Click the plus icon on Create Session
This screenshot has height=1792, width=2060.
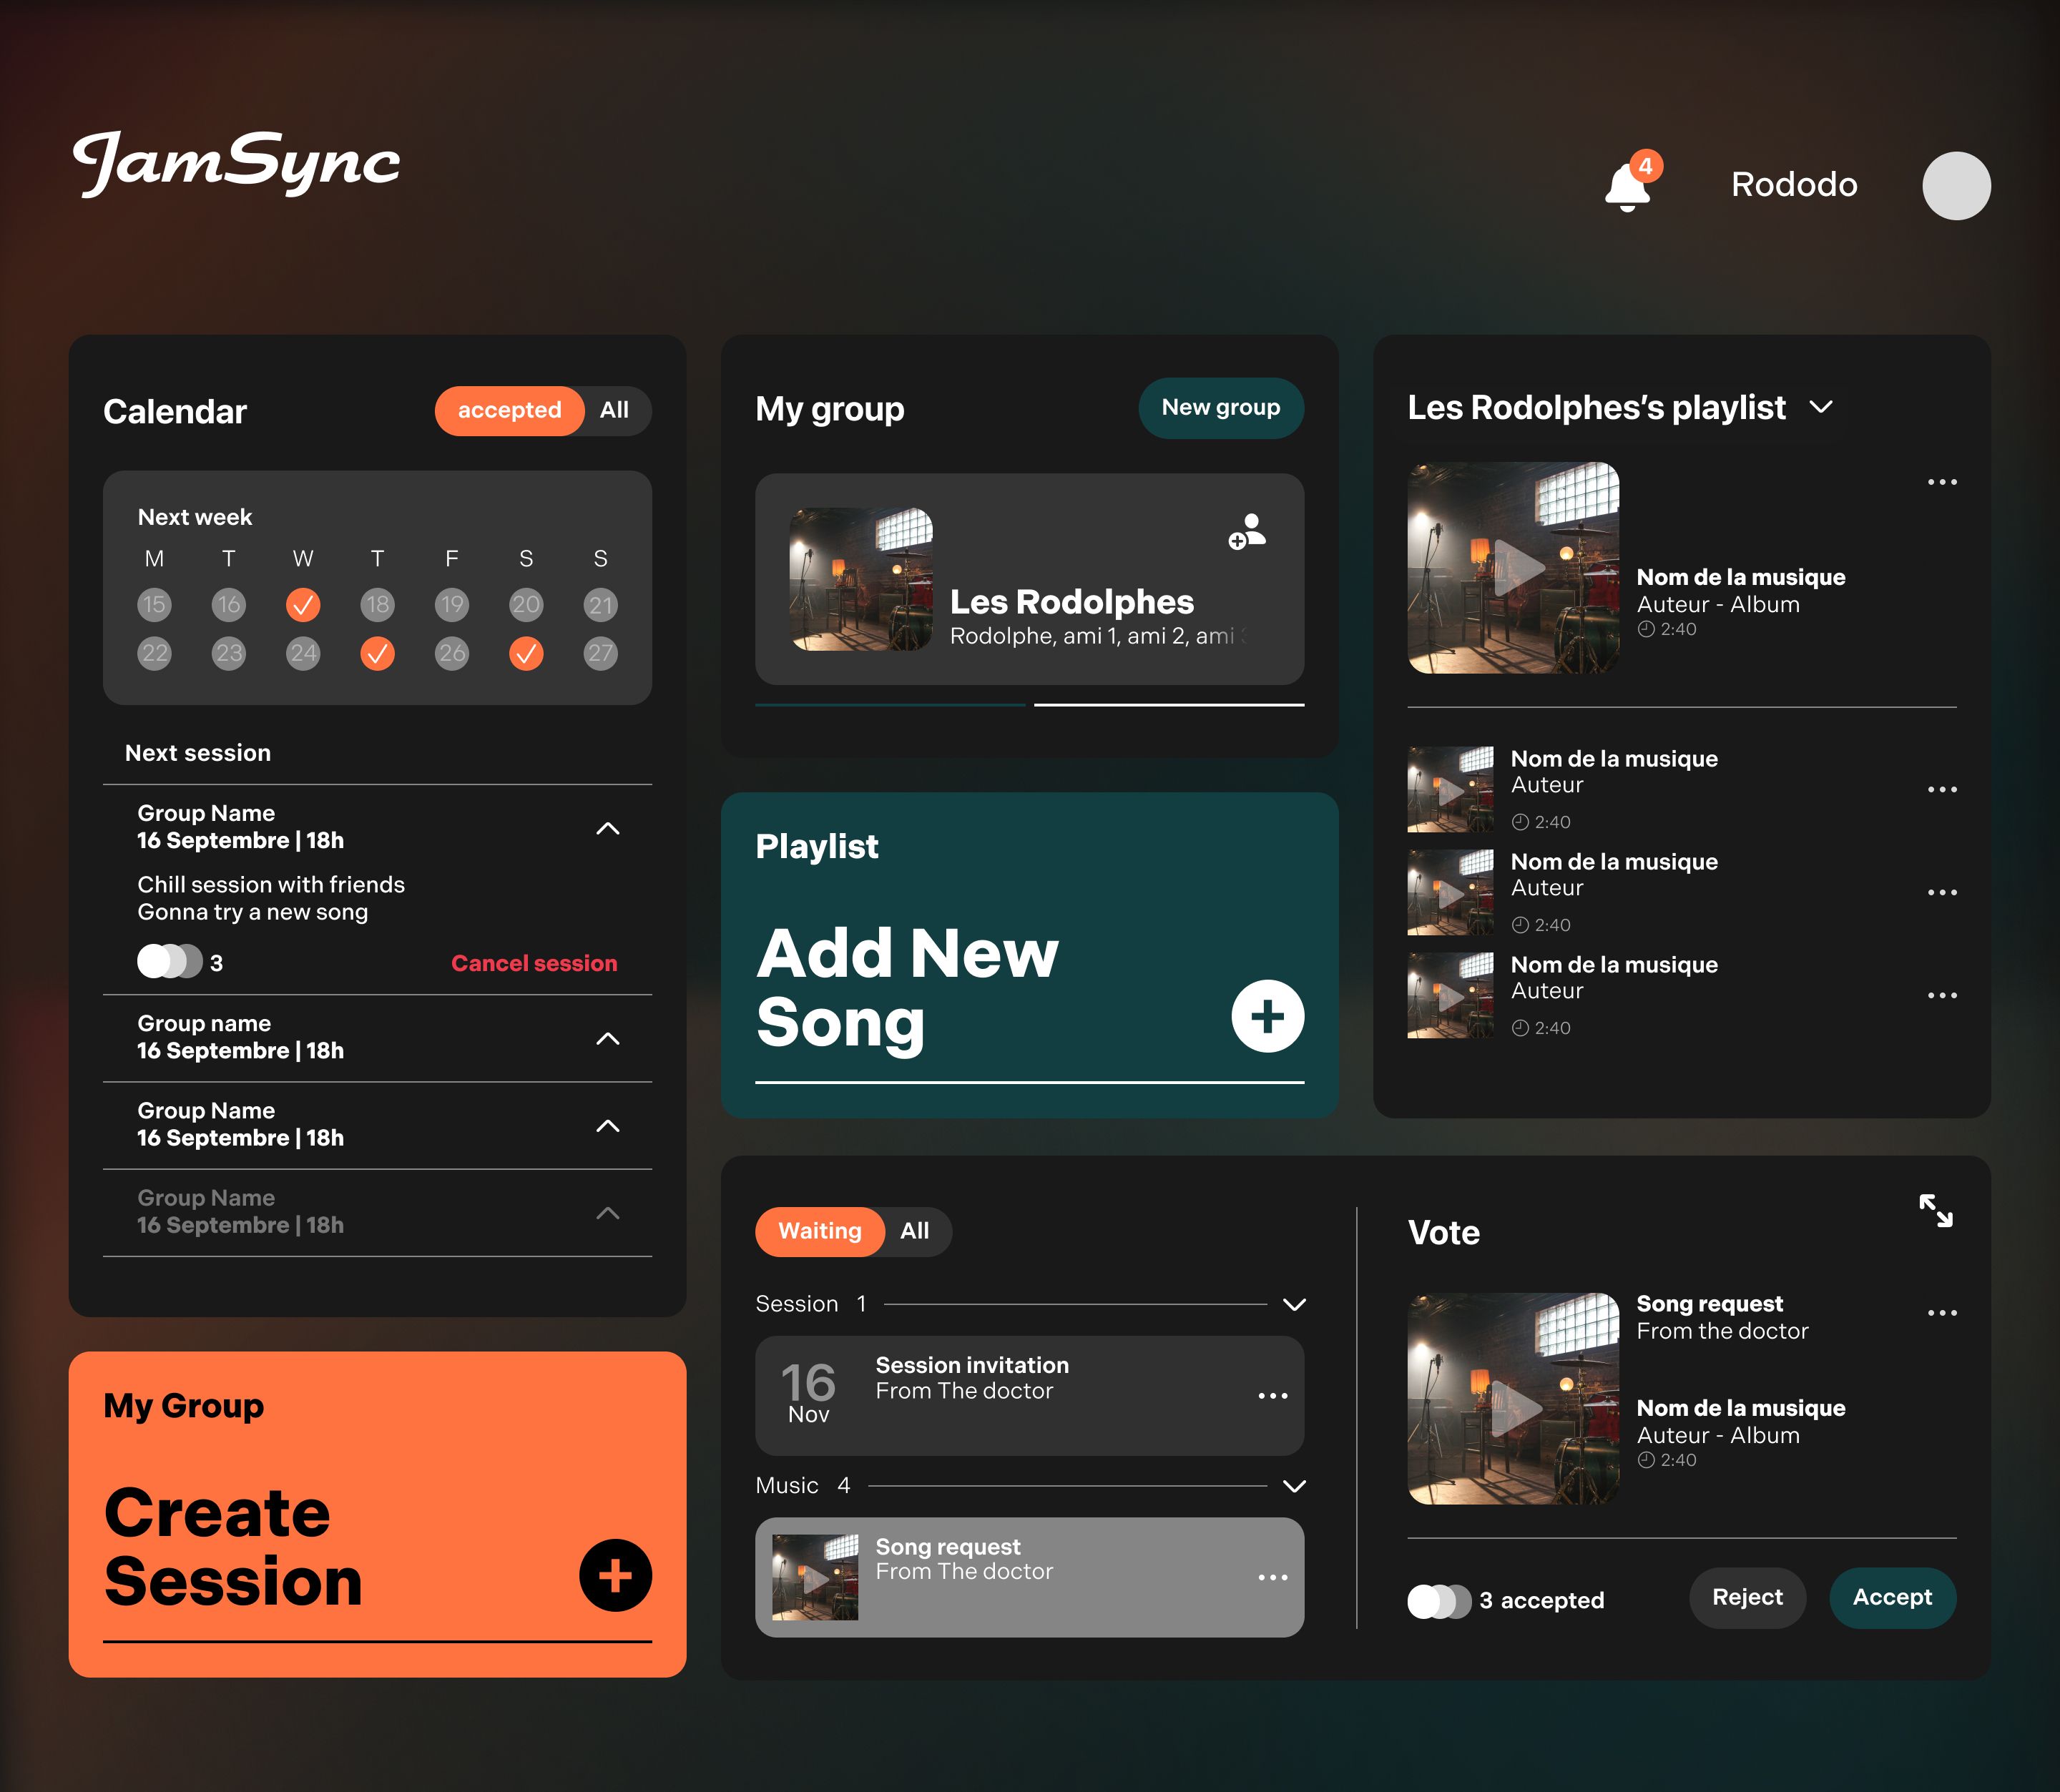click(x=615, y=1575)
